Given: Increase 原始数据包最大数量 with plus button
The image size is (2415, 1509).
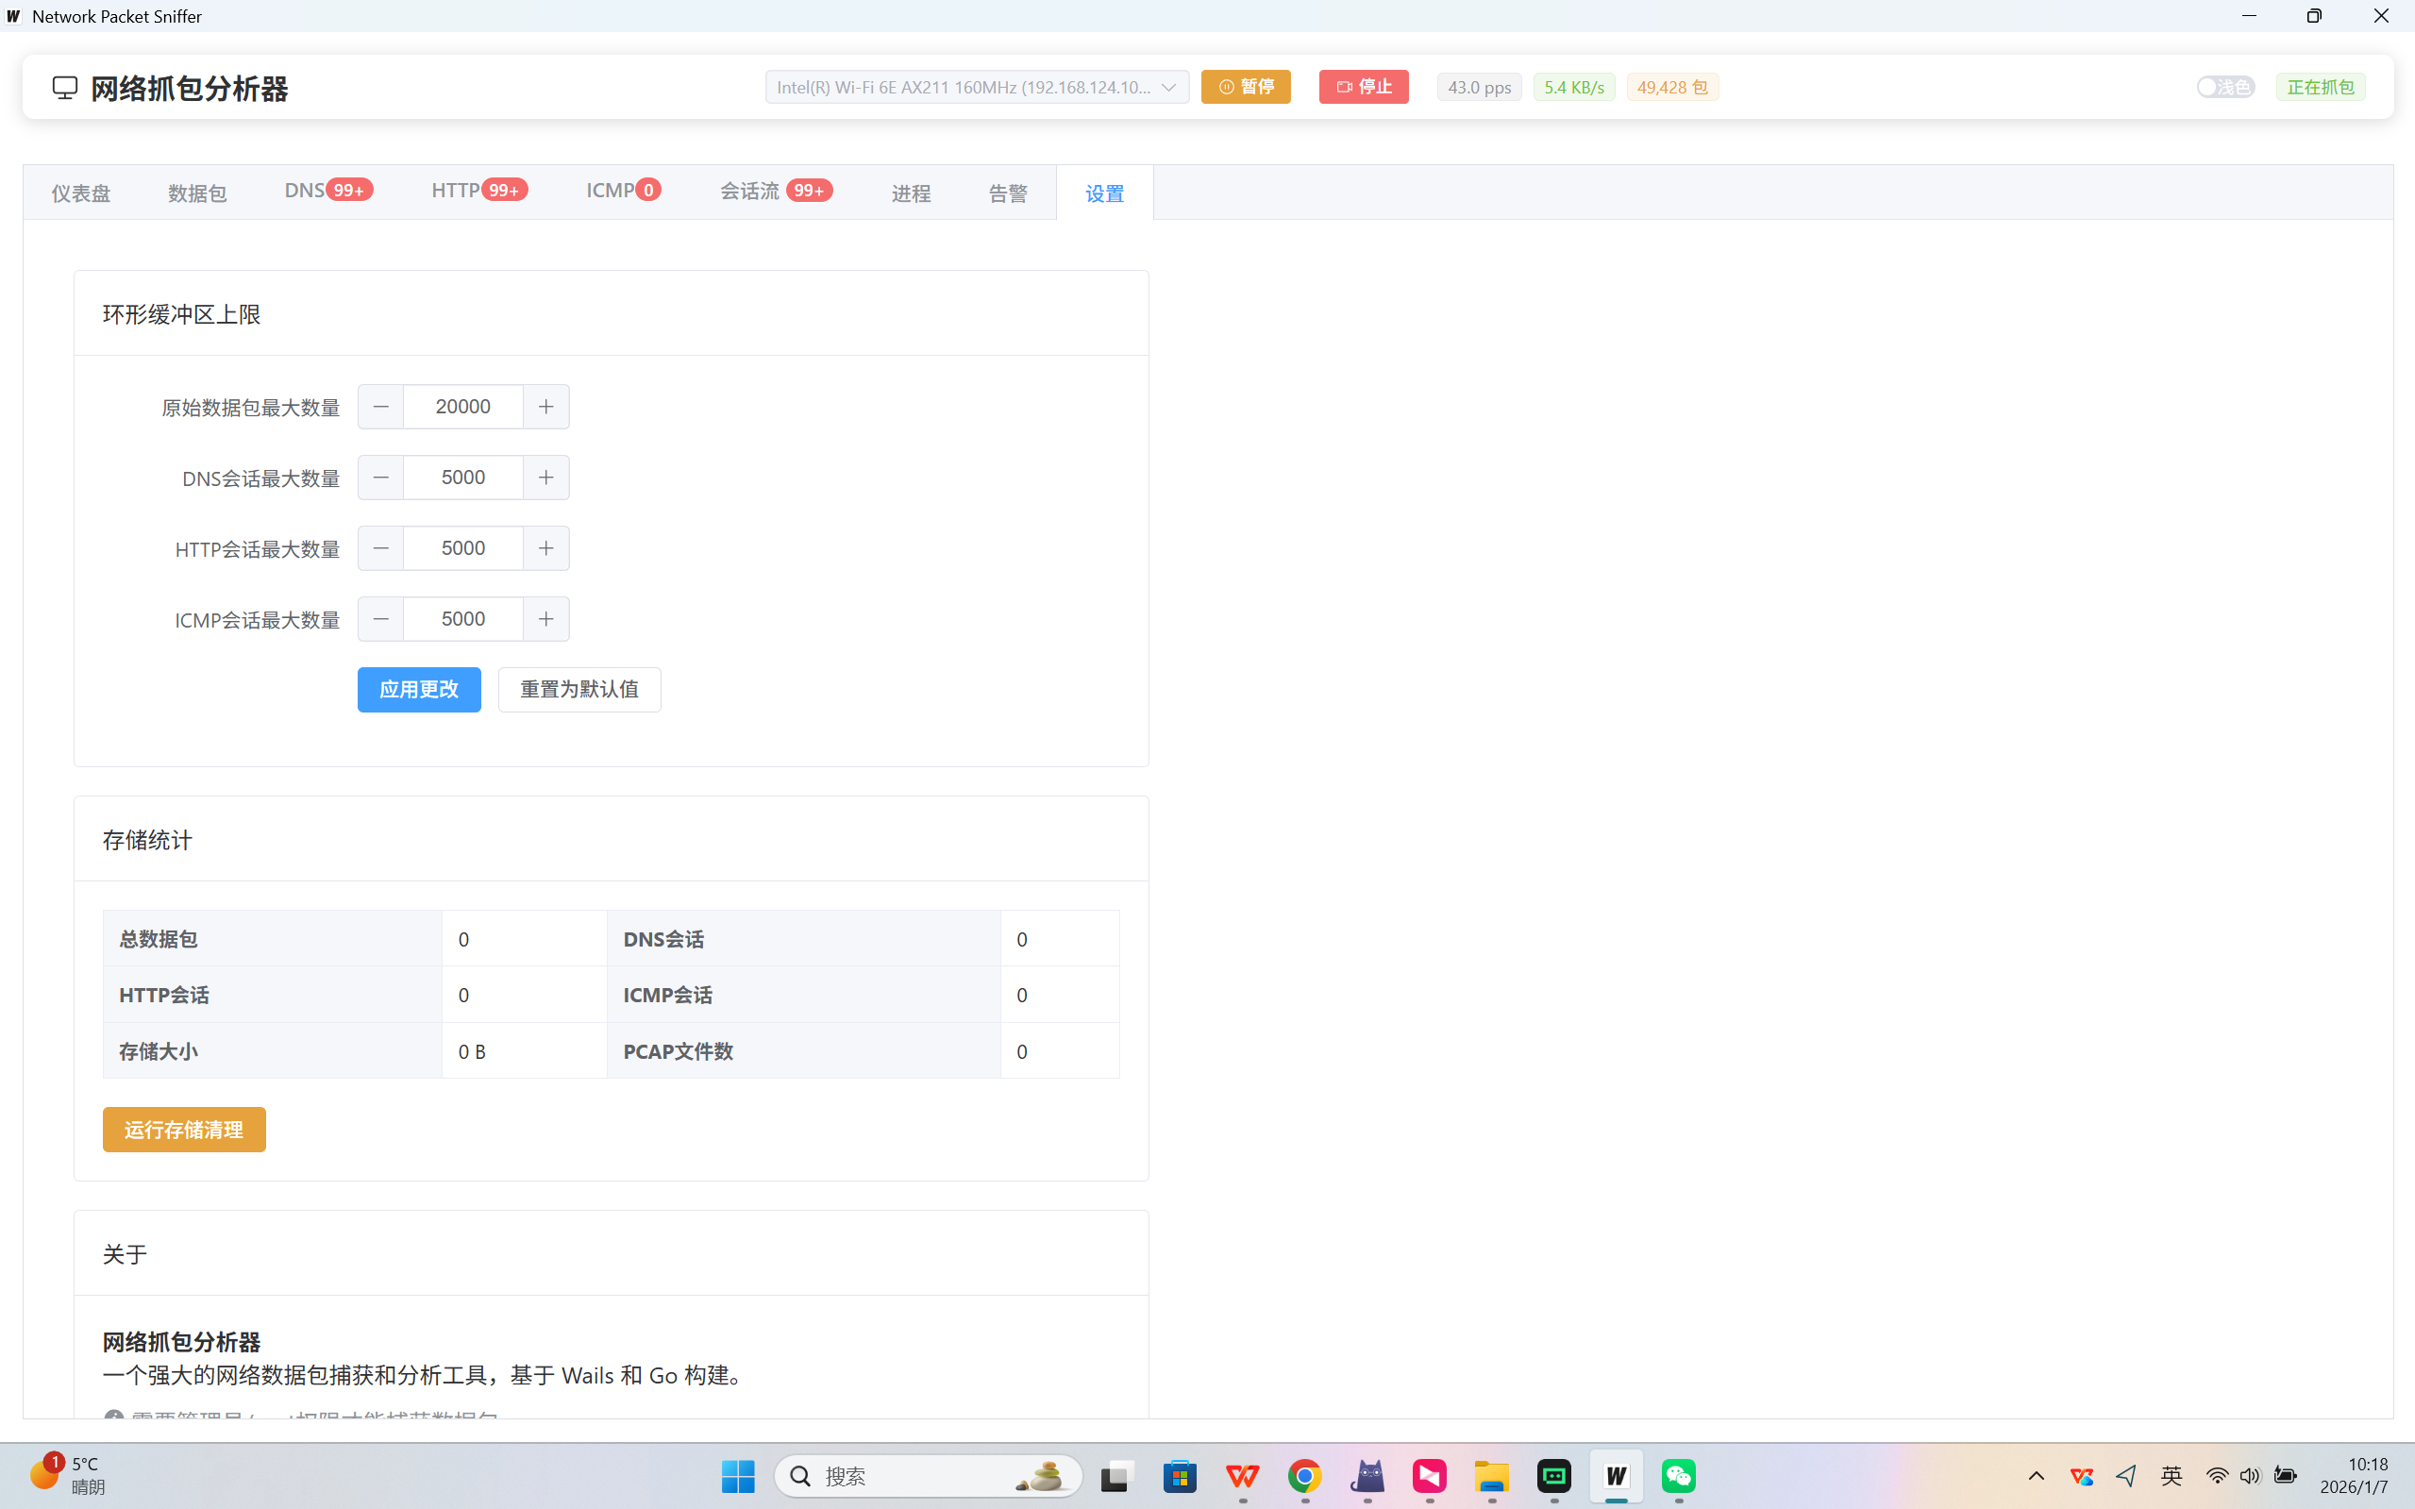Looking at the screenshot, I should click(x=545, y=406).
